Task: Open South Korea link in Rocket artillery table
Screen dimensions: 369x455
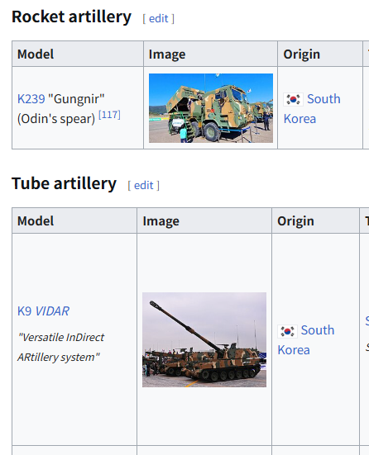Action: 312,109
